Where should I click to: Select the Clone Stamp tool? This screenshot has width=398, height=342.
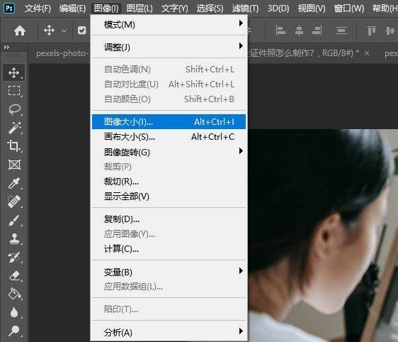[x=14, y=239]
